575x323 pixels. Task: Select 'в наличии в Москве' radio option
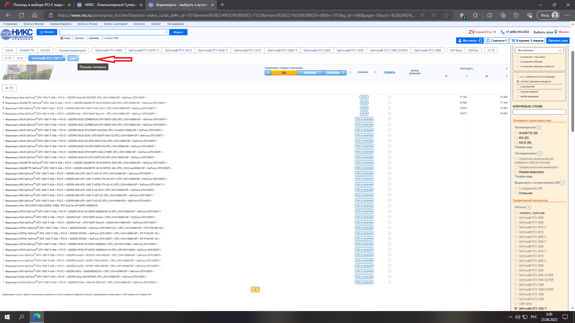pos(518,62)
